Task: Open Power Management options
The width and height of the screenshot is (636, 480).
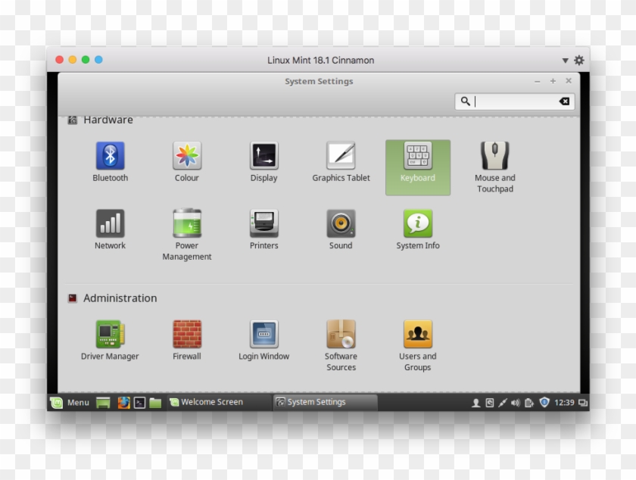Action: pyautogui.click(x=186, y=223)
